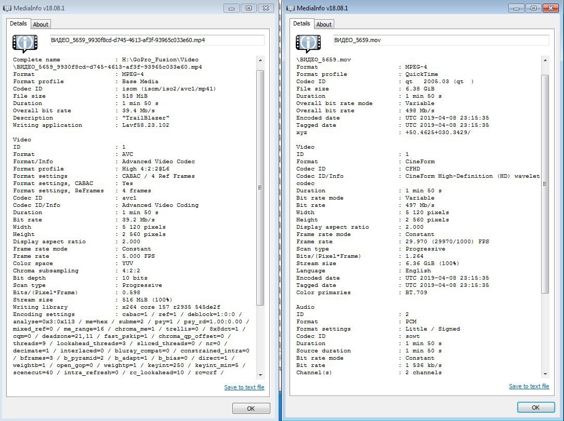Click '10 bits' bit depth value
The height and width of the screenshot is (421, 564).
135,278
